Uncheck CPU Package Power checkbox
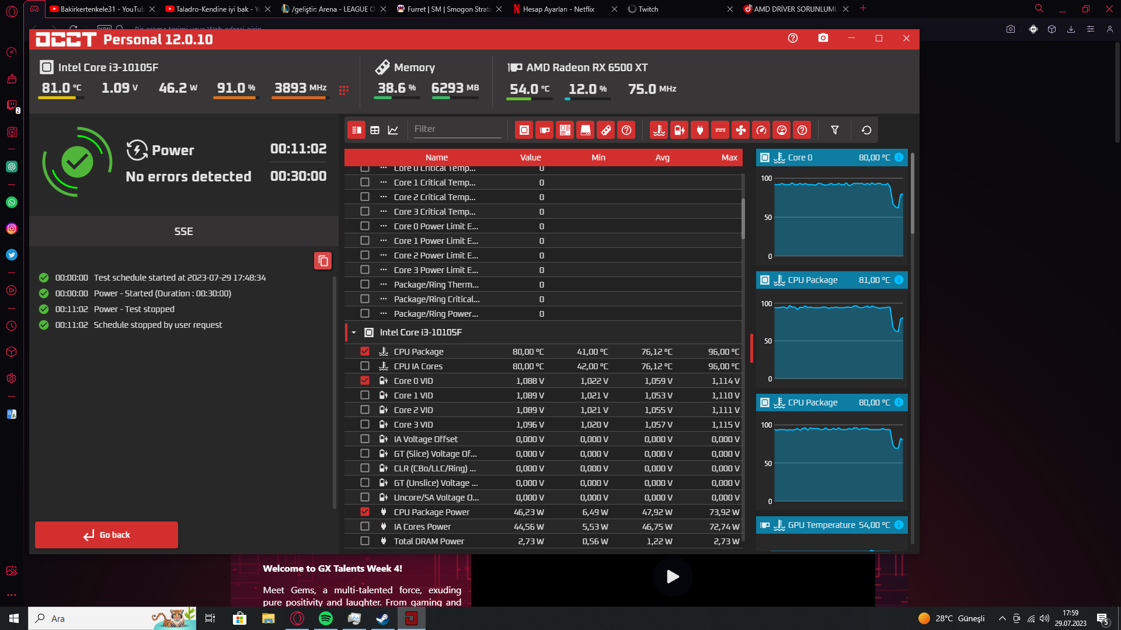The height and width of the screenshot is (630, 1121). click(x=365, y=512)
